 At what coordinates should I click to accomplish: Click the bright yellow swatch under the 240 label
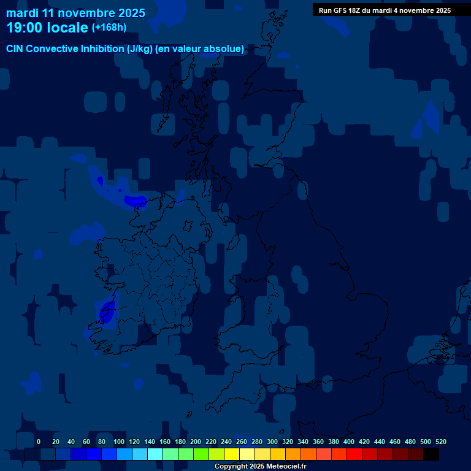231,454
